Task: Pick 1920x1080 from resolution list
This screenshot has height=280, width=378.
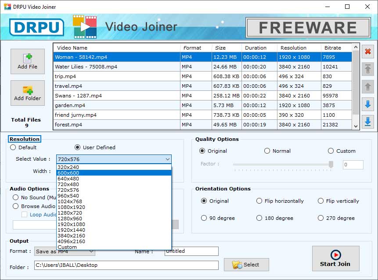Action: point(114,224)
